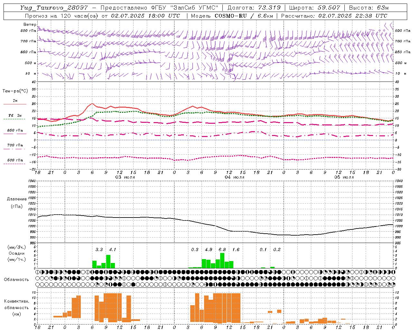Click the 0.1 precipitation total value

tap(263, 250)
